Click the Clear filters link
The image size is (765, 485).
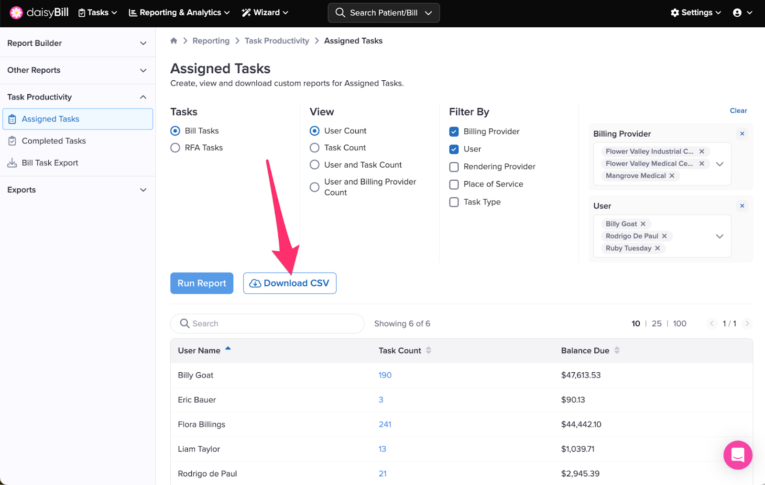[738, 111]
